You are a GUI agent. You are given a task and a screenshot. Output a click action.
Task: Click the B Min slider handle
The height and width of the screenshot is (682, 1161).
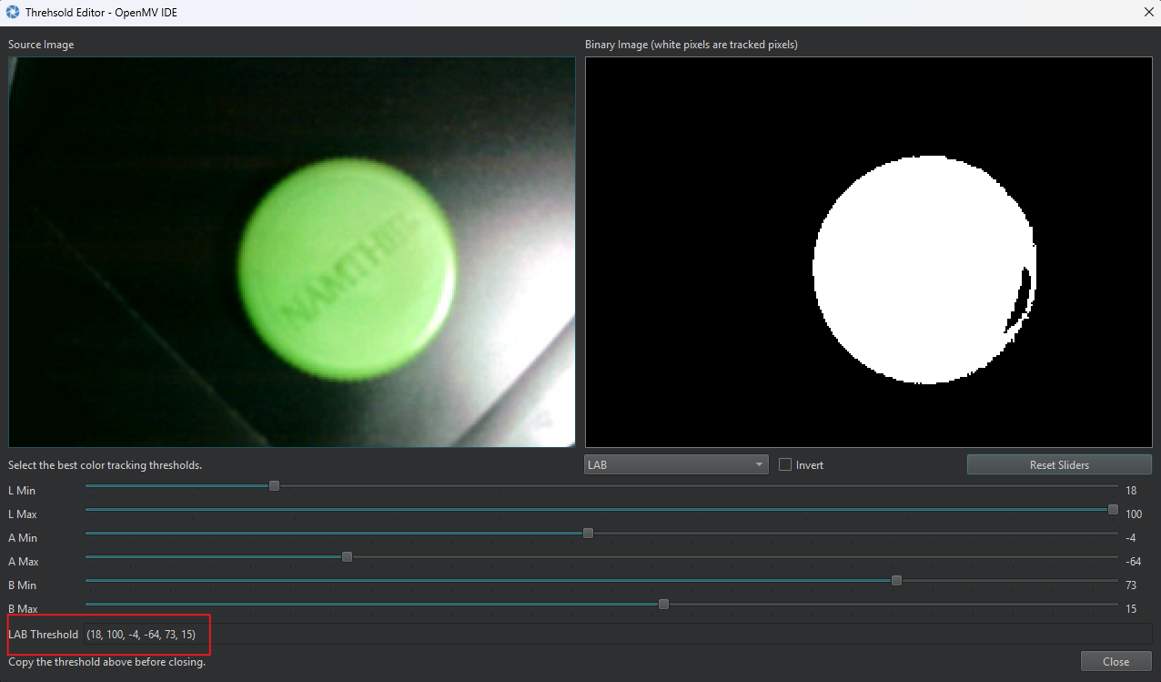click(896, 581)
